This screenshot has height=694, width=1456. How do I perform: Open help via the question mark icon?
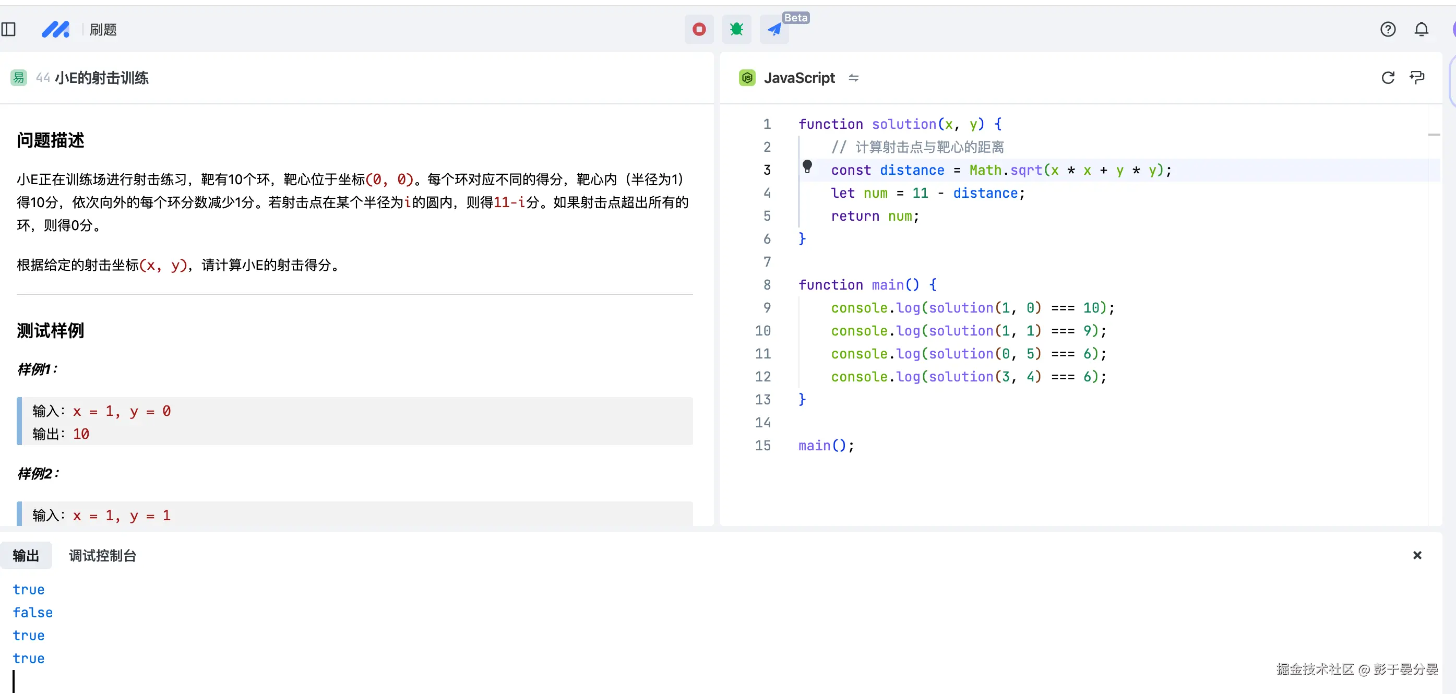tap(1388, 29)
